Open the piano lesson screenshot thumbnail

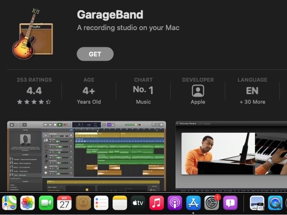pos(232,156)
